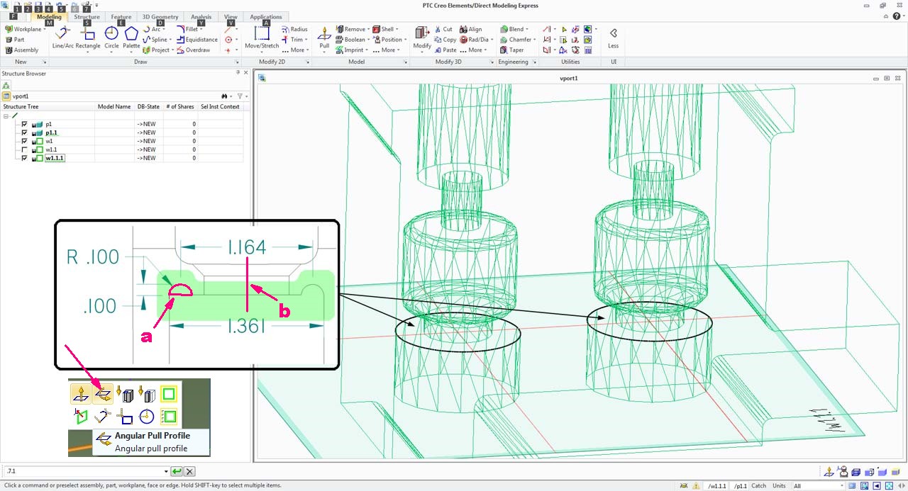Click the Model Name column header
Screen dimensions: 908x491
114,107
